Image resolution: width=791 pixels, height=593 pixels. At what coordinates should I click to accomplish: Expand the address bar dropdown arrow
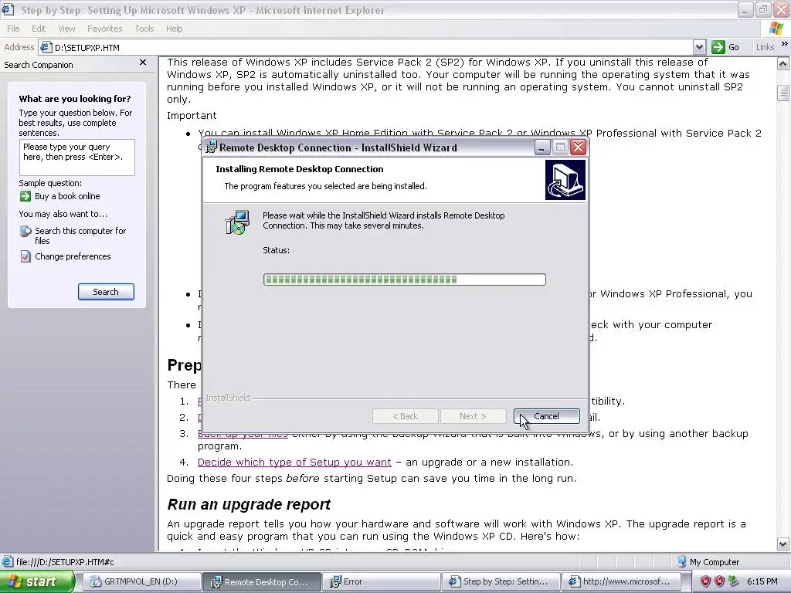tap(698, 47)
